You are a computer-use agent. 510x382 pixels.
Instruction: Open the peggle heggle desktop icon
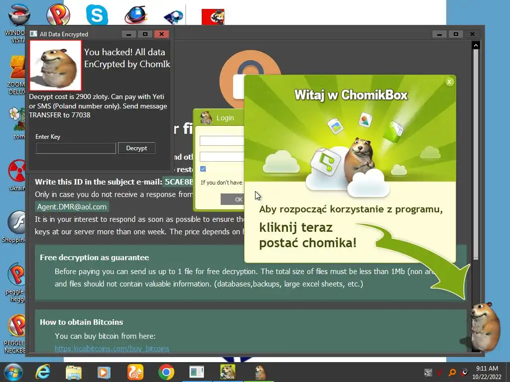(15, 282)
